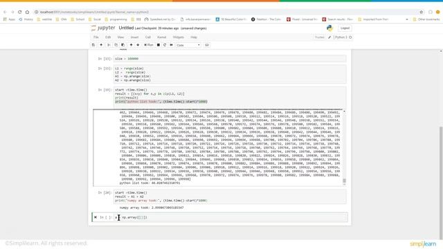
Task: Click output area scrollbar thumb
Action: pos(344,181)
